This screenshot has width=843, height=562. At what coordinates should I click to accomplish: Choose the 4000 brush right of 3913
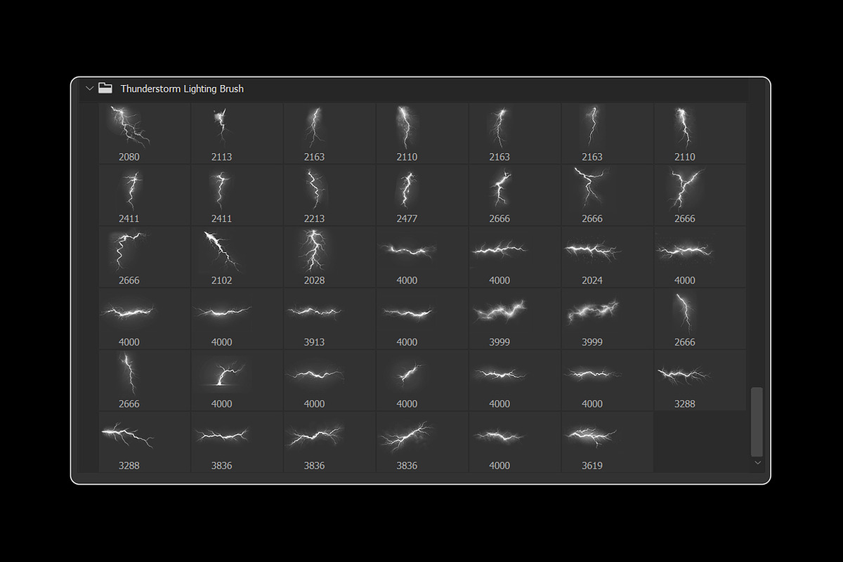(422, 319)
